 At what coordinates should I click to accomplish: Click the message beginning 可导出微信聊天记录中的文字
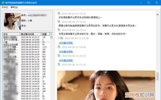(x=93, y=34)
